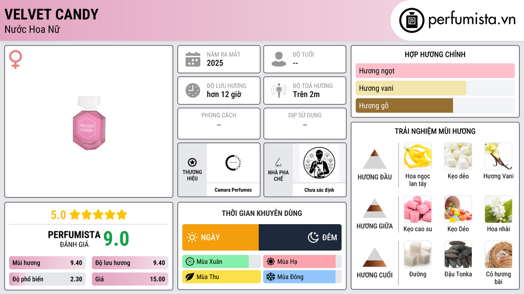This screenshot has height=294, width=524.
Task: Click the leaf icon beside Mùa Thu
Action: point(190,277)
